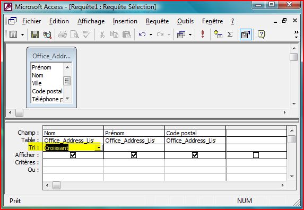The image size is (304, 210).
Task: Click the Cut scissors icon
Action: coord(102,34)
